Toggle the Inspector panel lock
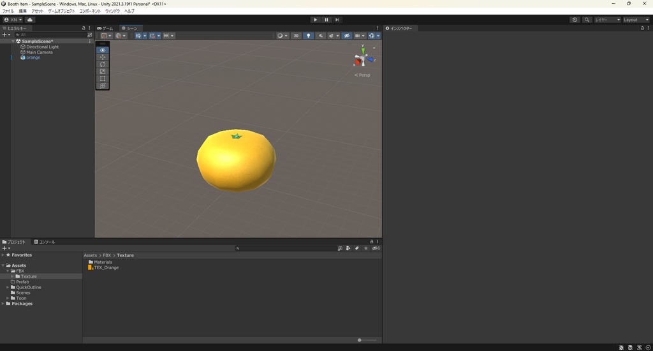The height and width of the screenshot is (351, 653). tap(642, 28)
